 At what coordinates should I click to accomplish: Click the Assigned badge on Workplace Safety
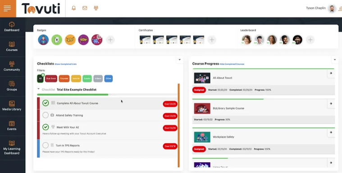(x=199, y=149)
